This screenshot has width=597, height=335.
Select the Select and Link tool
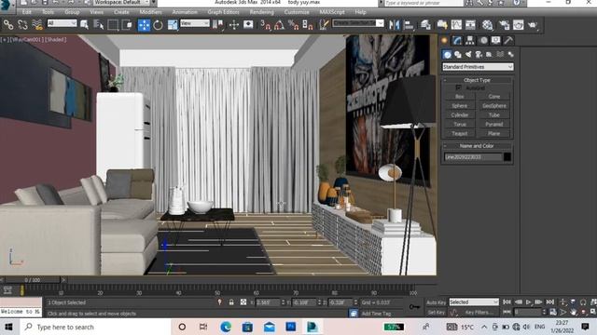8,25
